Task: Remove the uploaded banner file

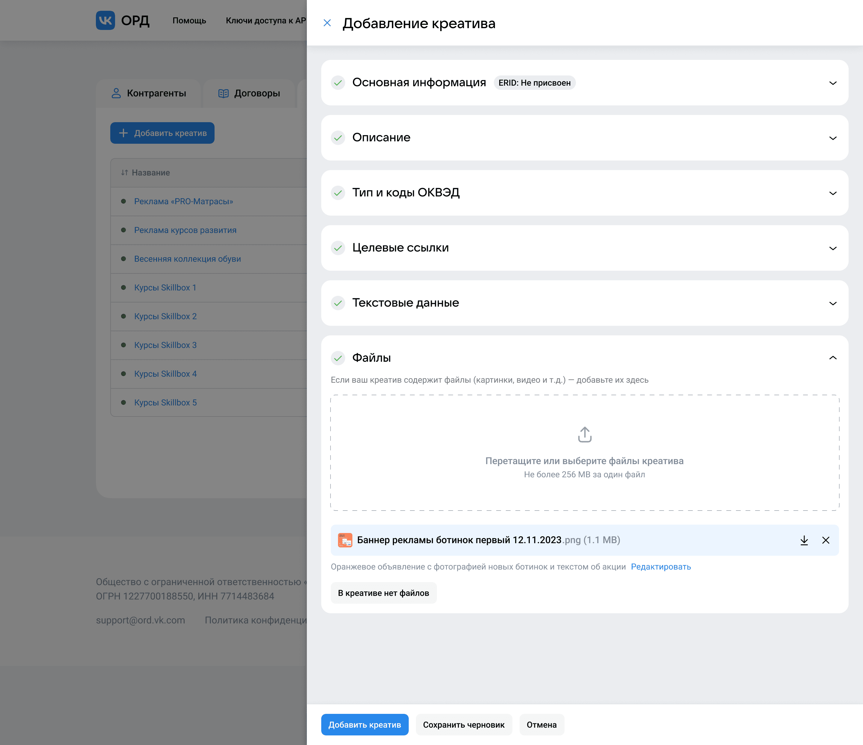Action: (826, 540)
